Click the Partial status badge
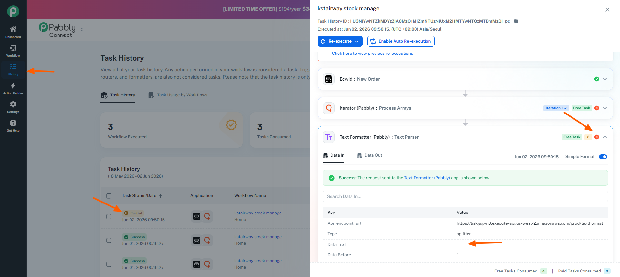 tap(133, 213)
